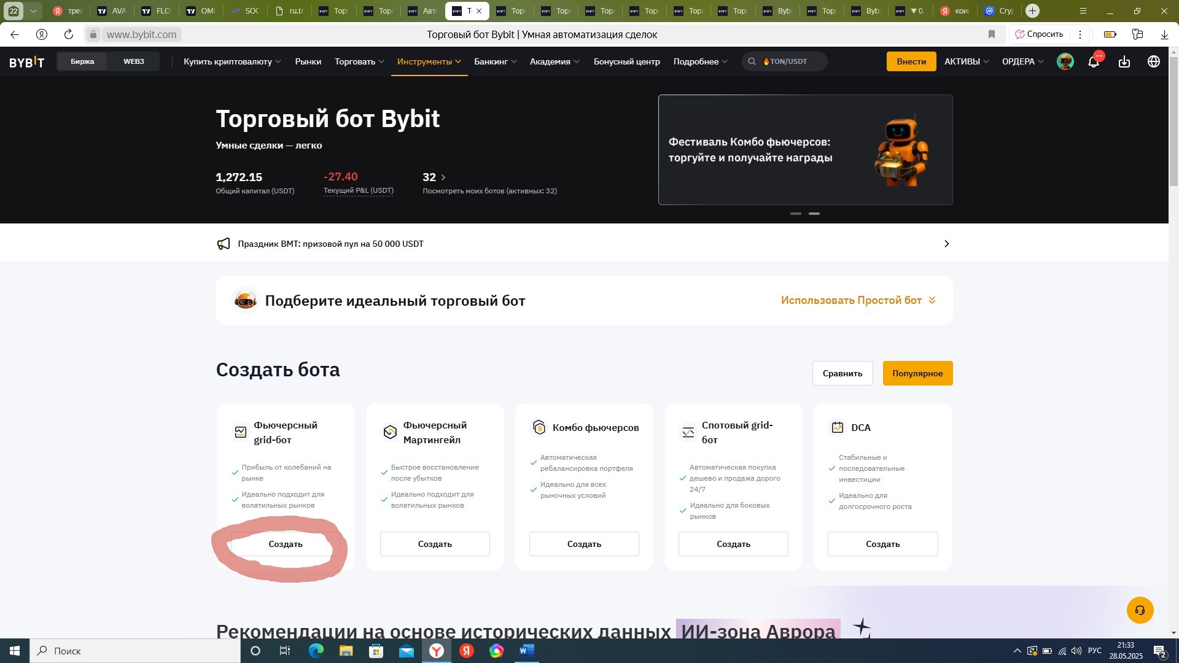The height and width of the screenshot is (663, 1179).
Task: Open the browser three-dot options menu
Action: (x=1080, y=34)
